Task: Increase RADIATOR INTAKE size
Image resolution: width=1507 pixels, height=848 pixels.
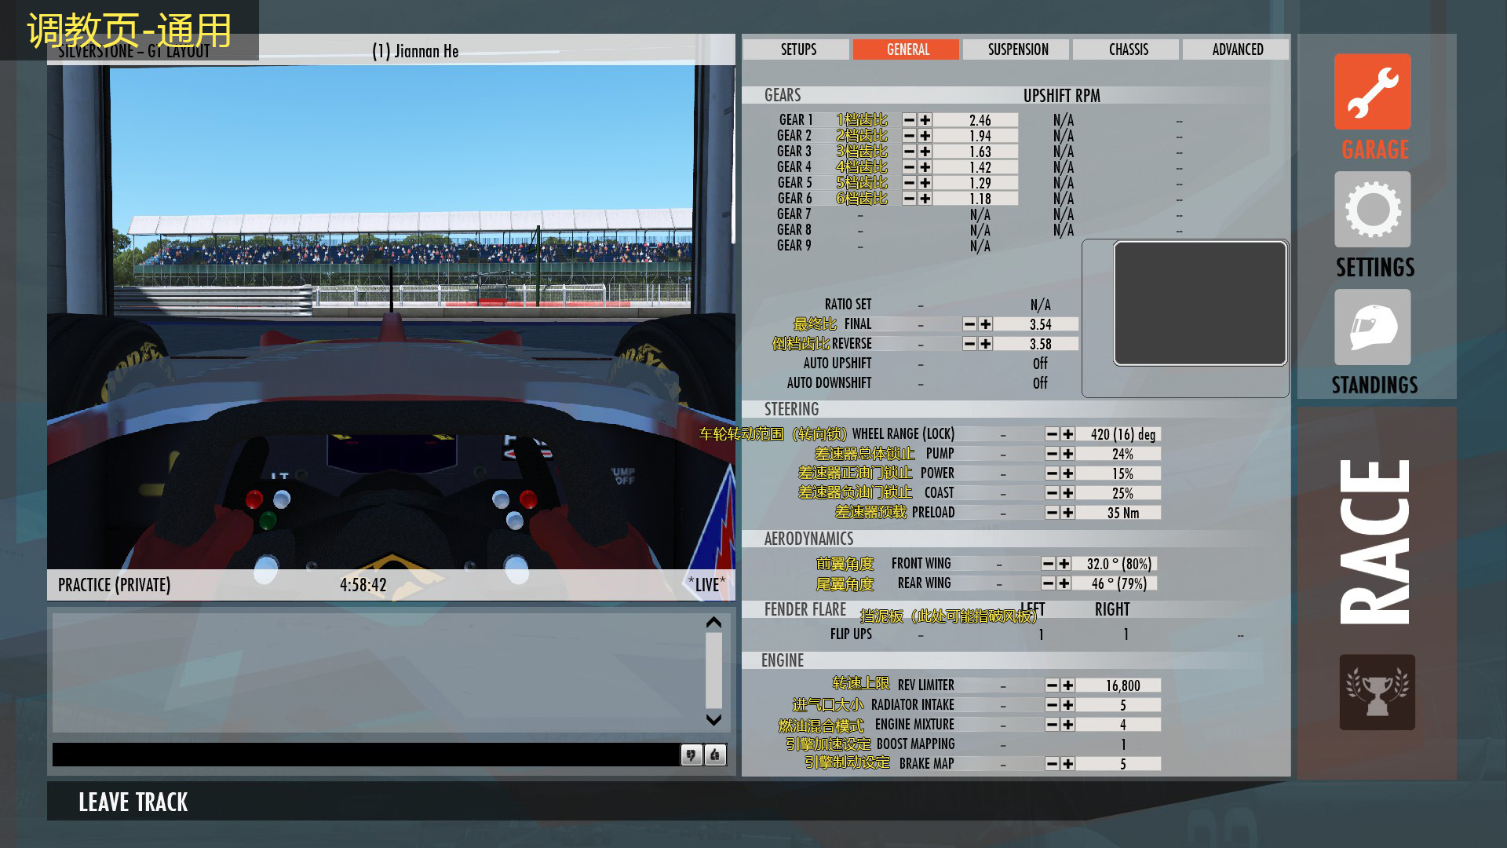Action: [1068, 705]
